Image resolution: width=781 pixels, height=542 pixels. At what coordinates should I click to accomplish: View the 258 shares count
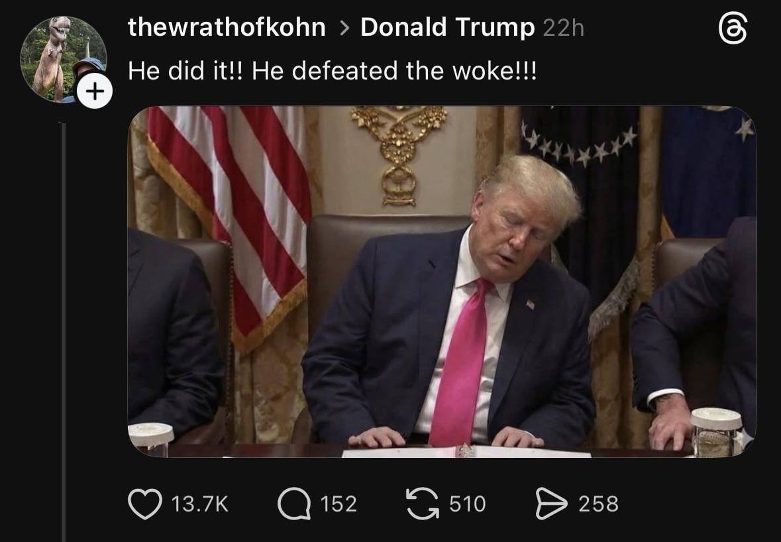598,504
